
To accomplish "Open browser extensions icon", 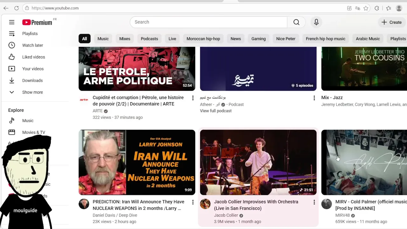I will (x=377, y=8).
